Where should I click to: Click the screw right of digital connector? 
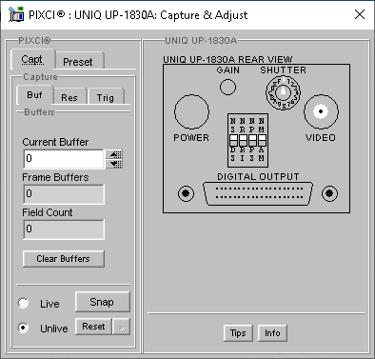(329, 193)
